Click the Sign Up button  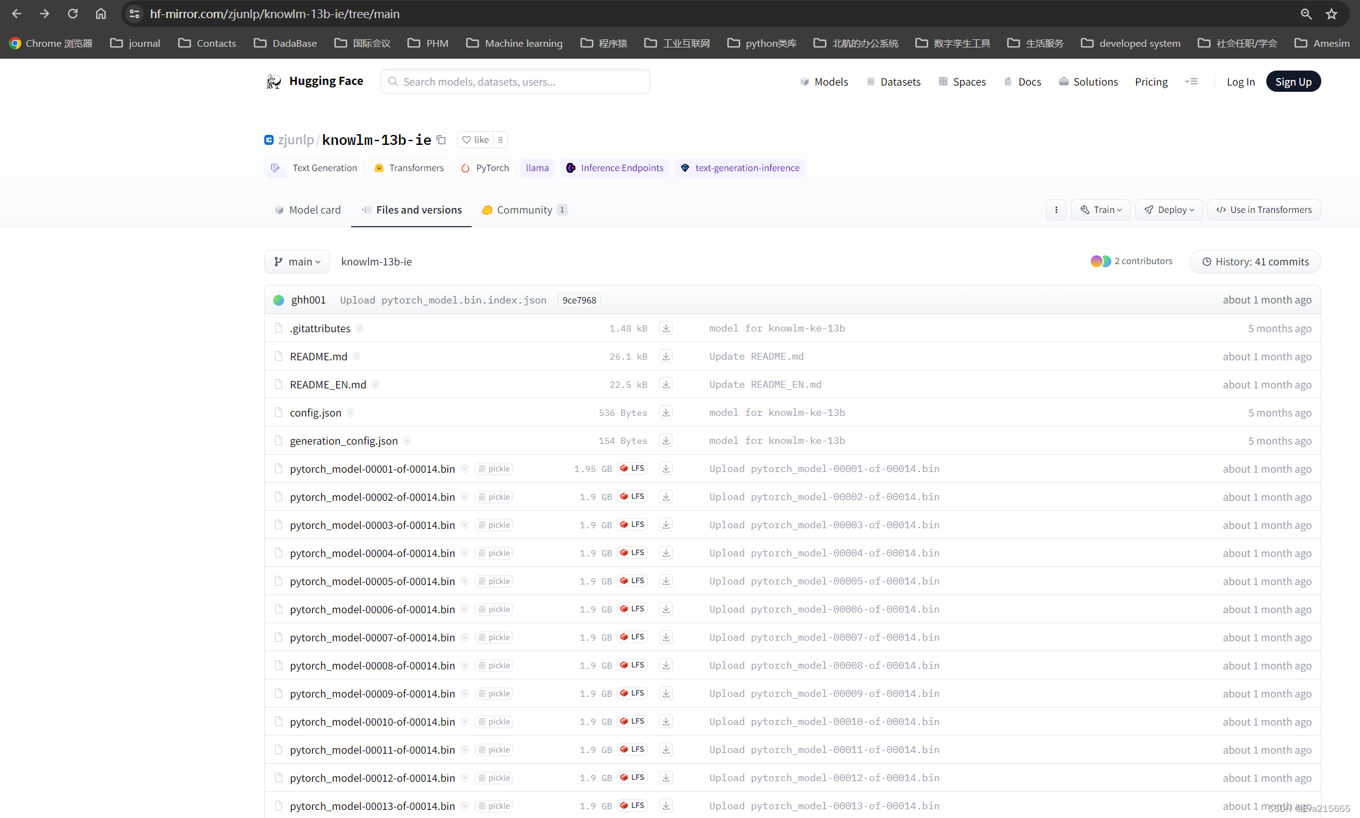[1293, 82]
